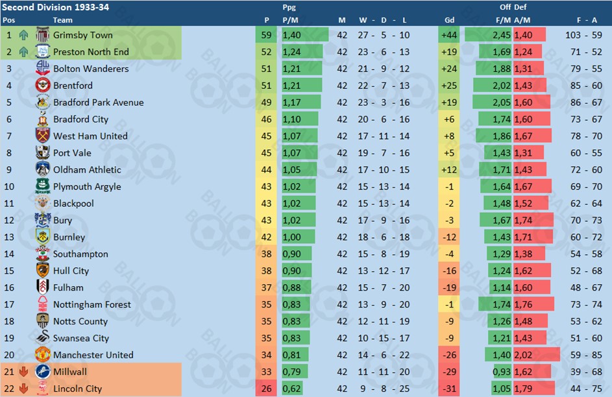Click the Manchester United club badge
The height and width of the screenshot is (397, 612).
(x=43, y=355)
